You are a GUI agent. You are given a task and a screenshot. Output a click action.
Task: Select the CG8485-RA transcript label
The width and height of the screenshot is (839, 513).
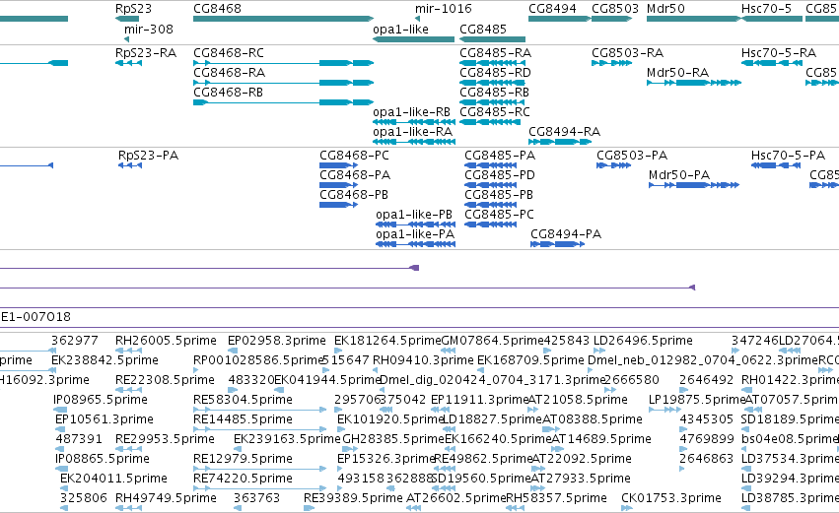pyautogui.click(x=495, y=53)
